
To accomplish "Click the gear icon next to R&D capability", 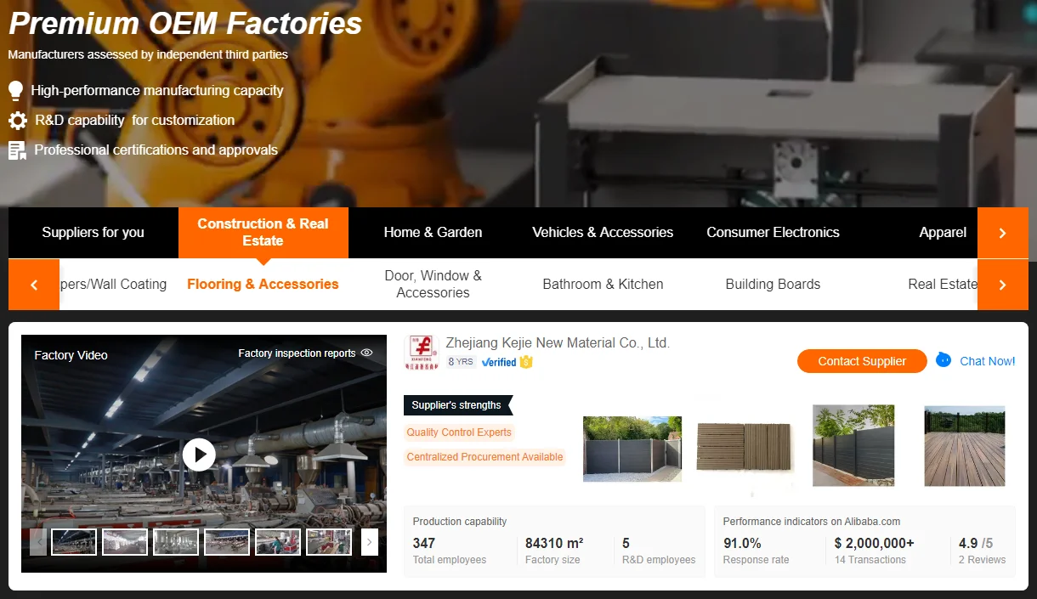I will coord(17,121).
